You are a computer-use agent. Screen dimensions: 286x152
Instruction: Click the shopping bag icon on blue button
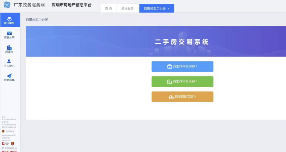point(169,67)
